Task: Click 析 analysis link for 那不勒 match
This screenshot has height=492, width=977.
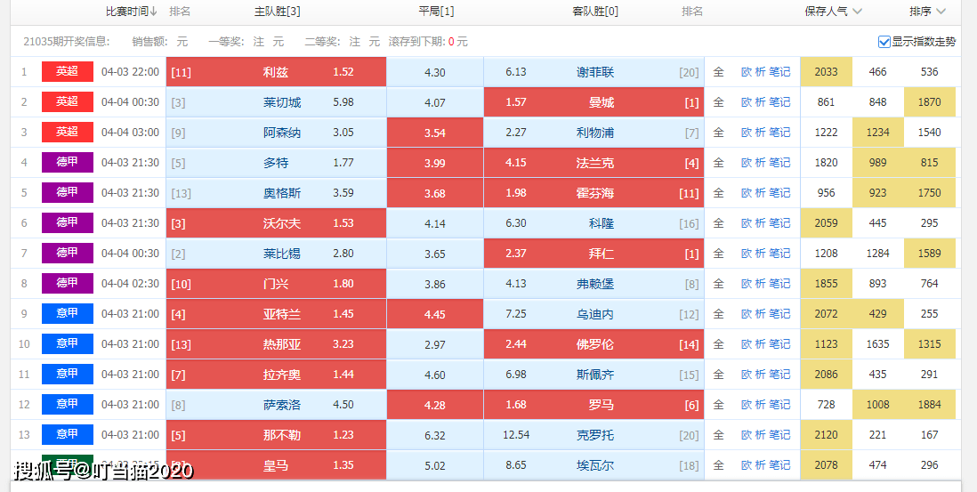Action: coord(760,435)
